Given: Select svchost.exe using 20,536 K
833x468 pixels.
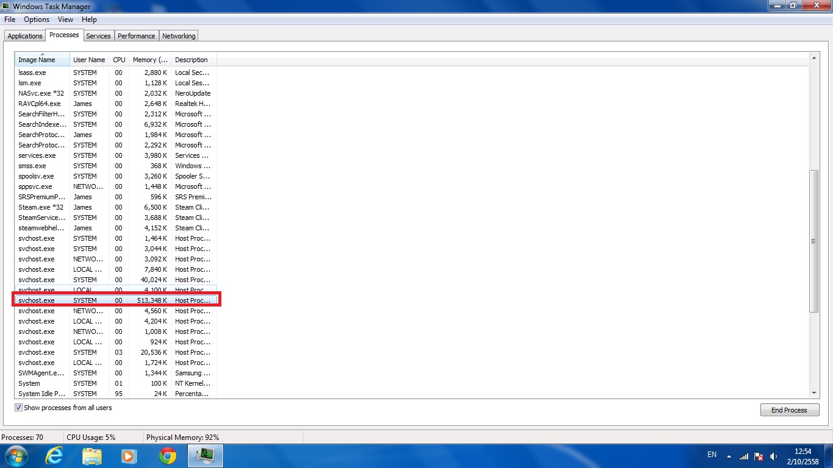Looking at the screenshot, I should (116, 352).
